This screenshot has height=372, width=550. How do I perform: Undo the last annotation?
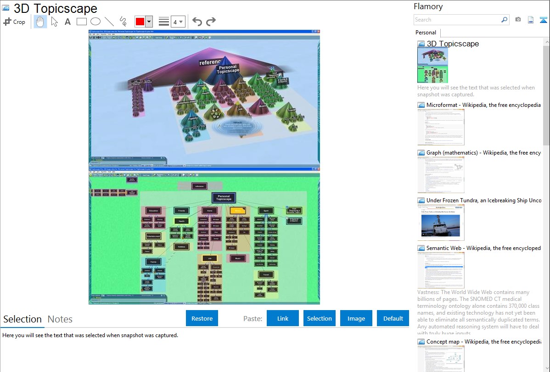click(x=197, y=22)
